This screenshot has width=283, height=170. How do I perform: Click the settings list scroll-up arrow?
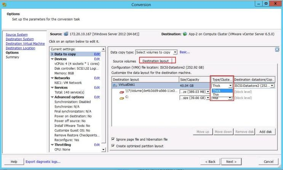tap(103, 49)
